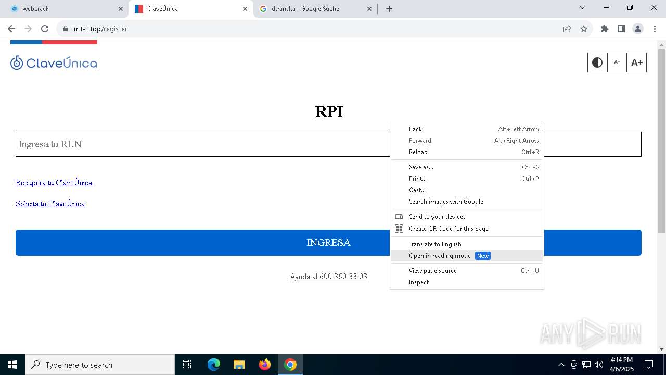
Task: Open the notification center icon
Action: click(649, 365)
